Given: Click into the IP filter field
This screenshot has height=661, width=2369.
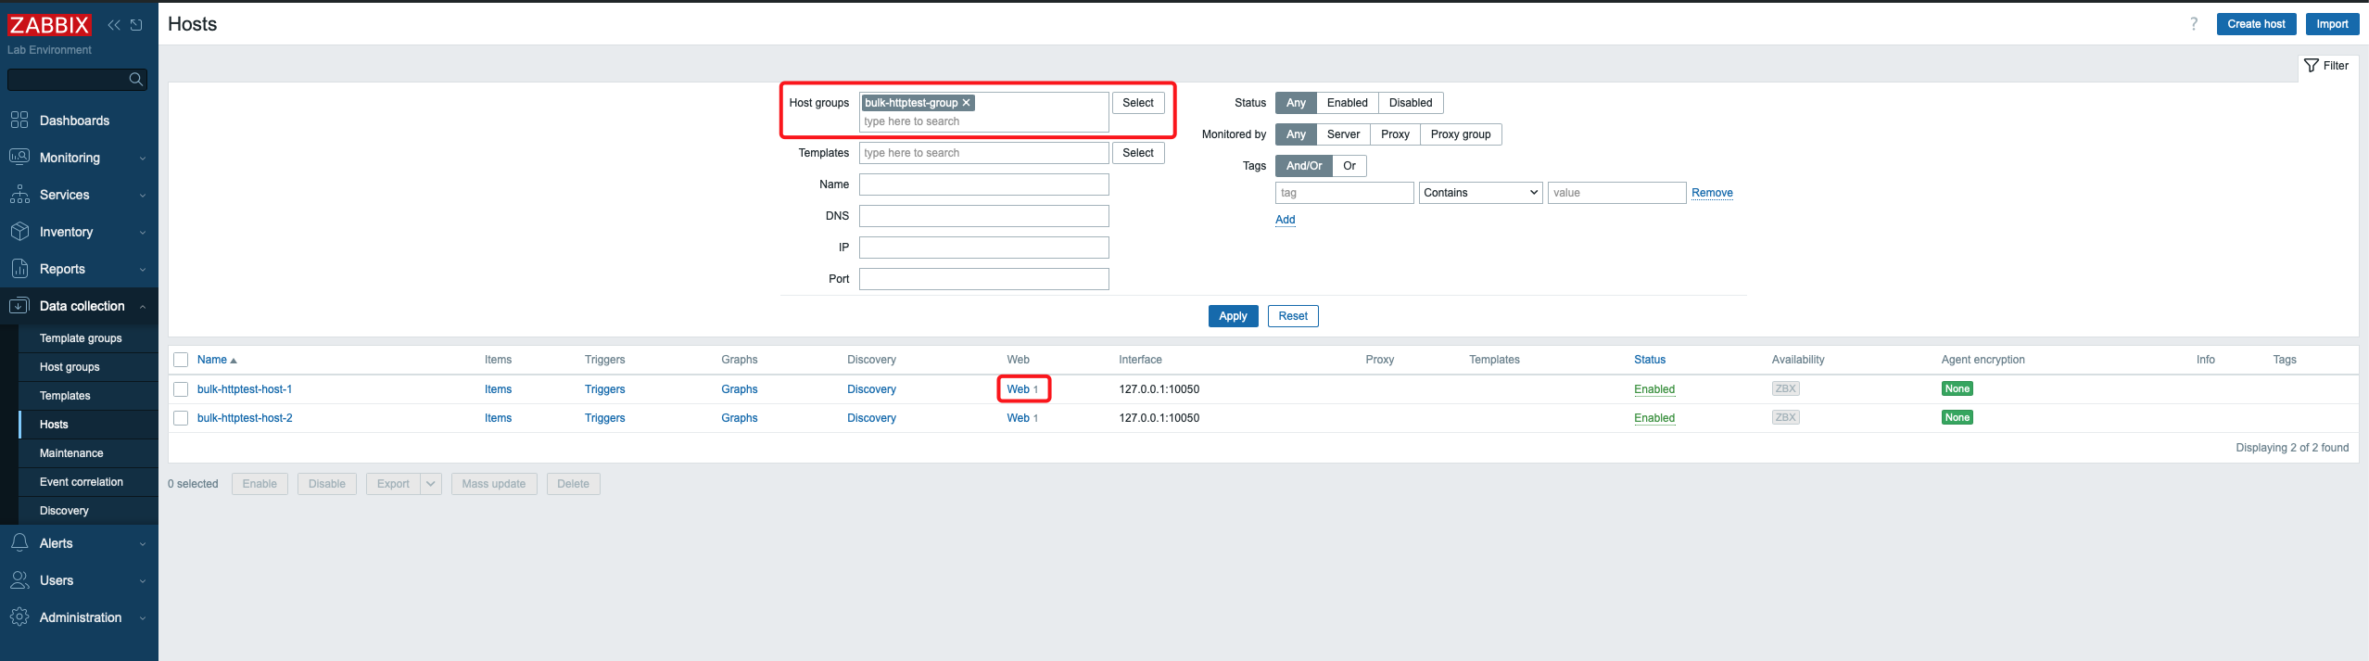Looking at the screenshot, I should click(x=983, y=248).
